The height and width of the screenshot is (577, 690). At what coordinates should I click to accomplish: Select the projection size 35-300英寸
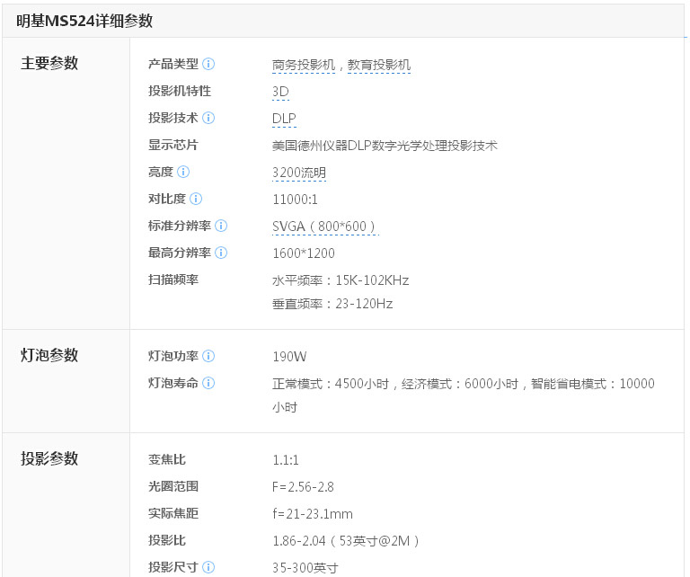pos(305,568)
